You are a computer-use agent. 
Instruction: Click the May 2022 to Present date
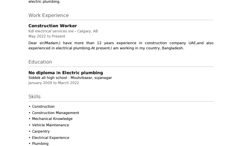pyautogui.click(x=47, y=36)
